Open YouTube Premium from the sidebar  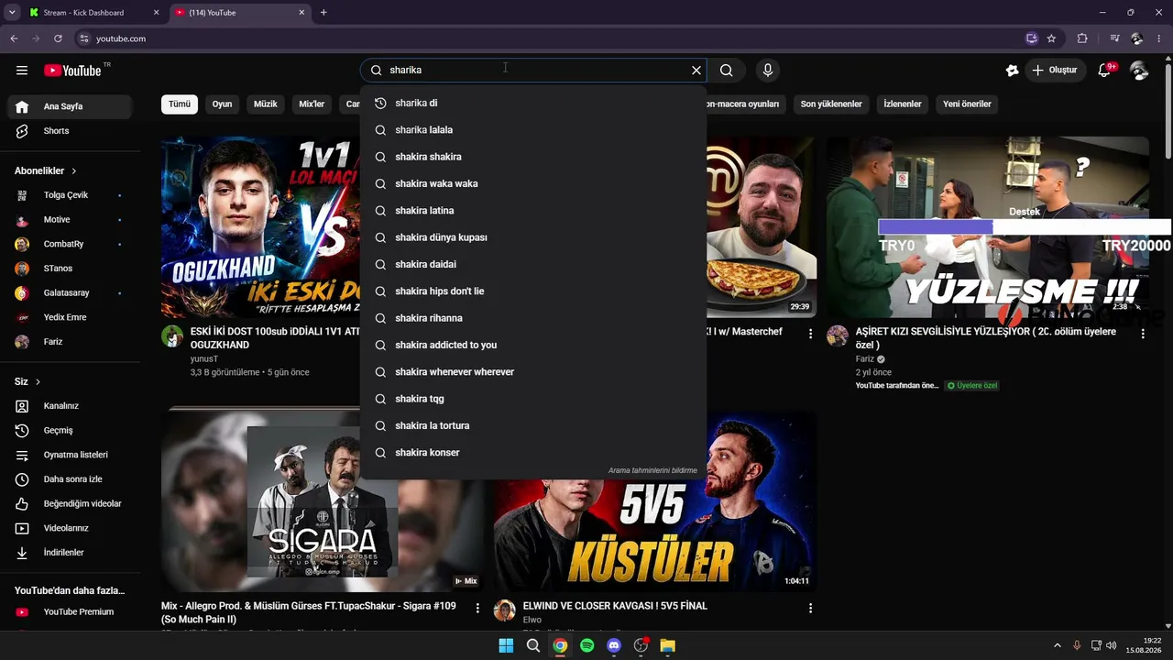pyautogui.click(x=69, y=612)
